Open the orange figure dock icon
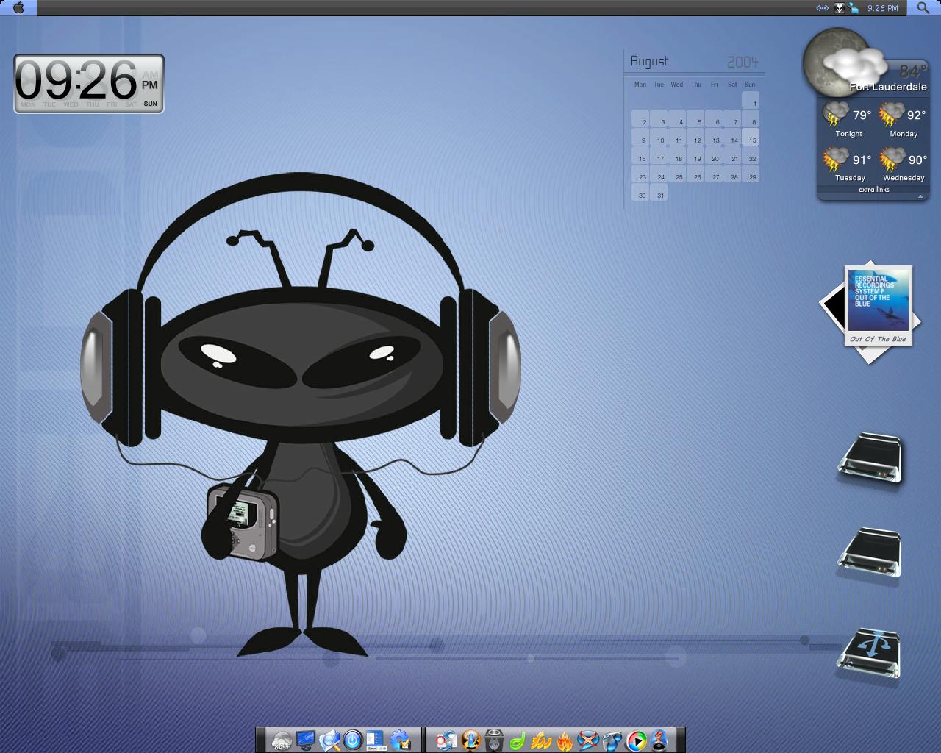 click(x=470, y=740)
